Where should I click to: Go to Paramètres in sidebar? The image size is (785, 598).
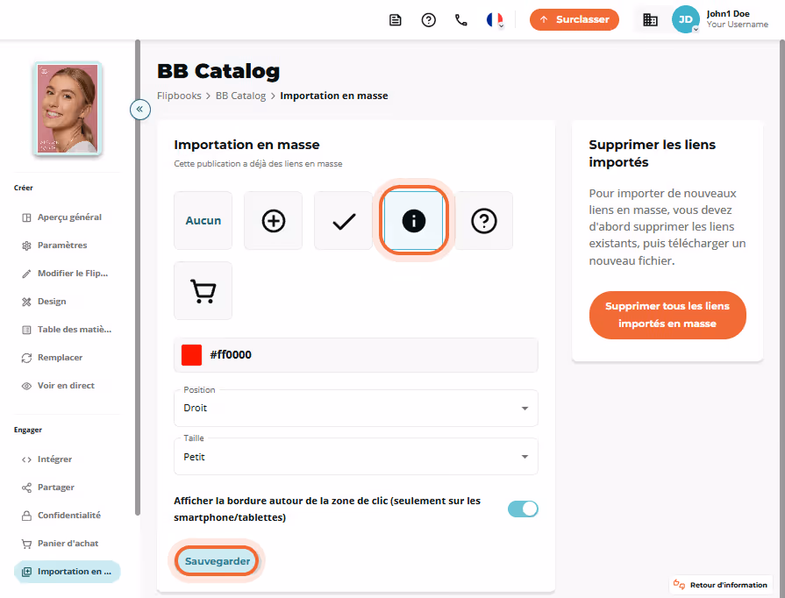click(x=62, y=246)
